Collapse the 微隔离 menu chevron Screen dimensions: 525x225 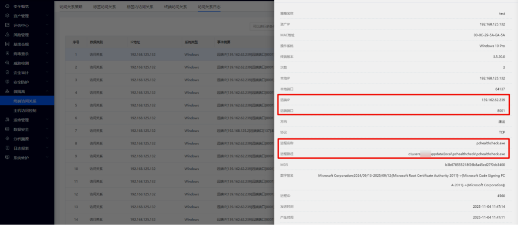[47, 91]
